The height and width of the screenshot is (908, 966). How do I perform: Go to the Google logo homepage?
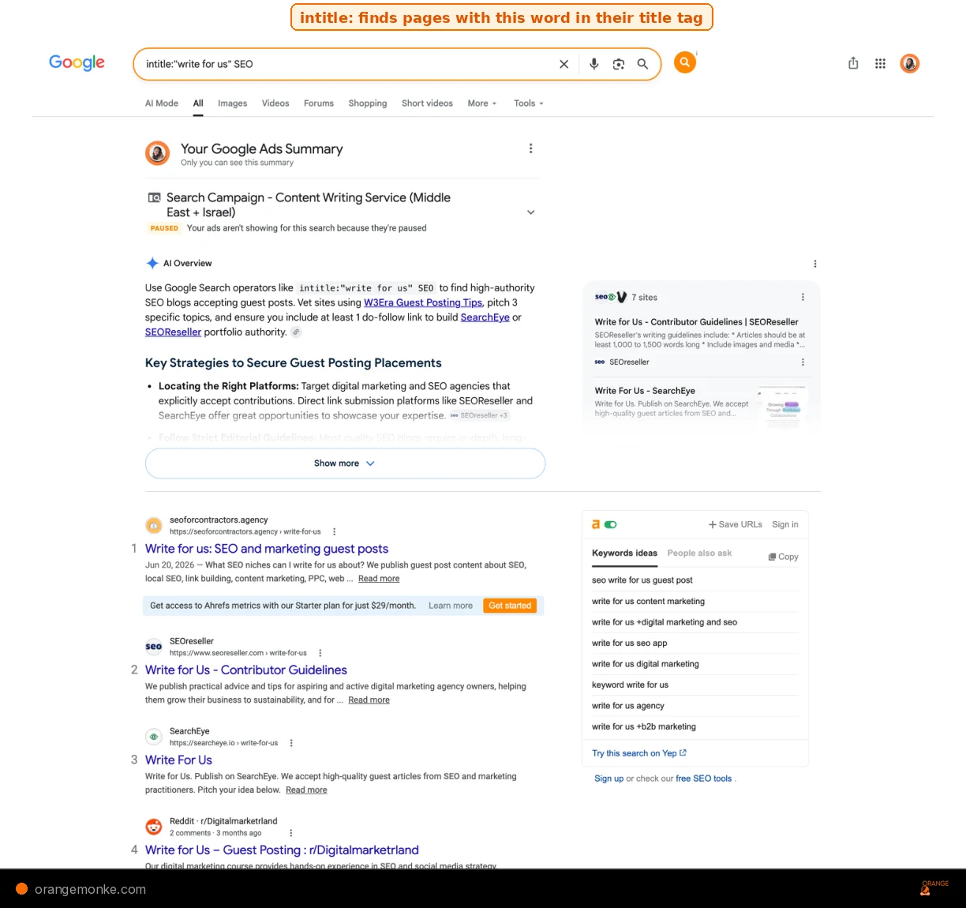(77, 62)
